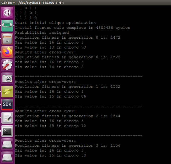Click 'Min value is: 15 in chromo 72'

tap(50, 126)
